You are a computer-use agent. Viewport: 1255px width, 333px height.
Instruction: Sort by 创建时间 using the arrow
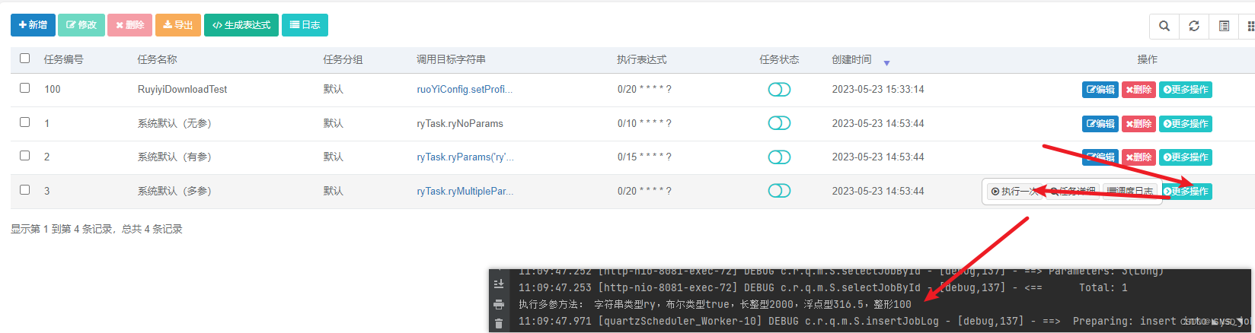[x=886, y=62]
